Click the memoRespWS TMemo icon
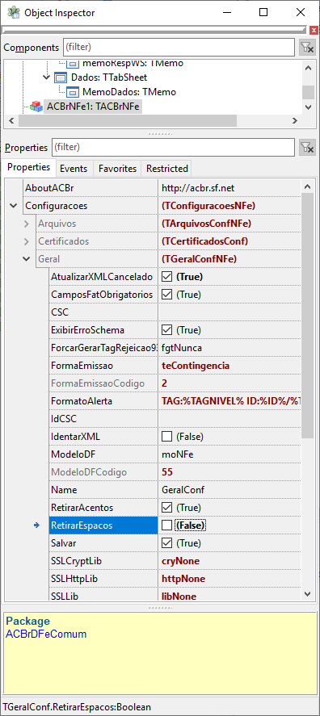The width and height of the screenshot is (320, 716). tap(73, 63)
